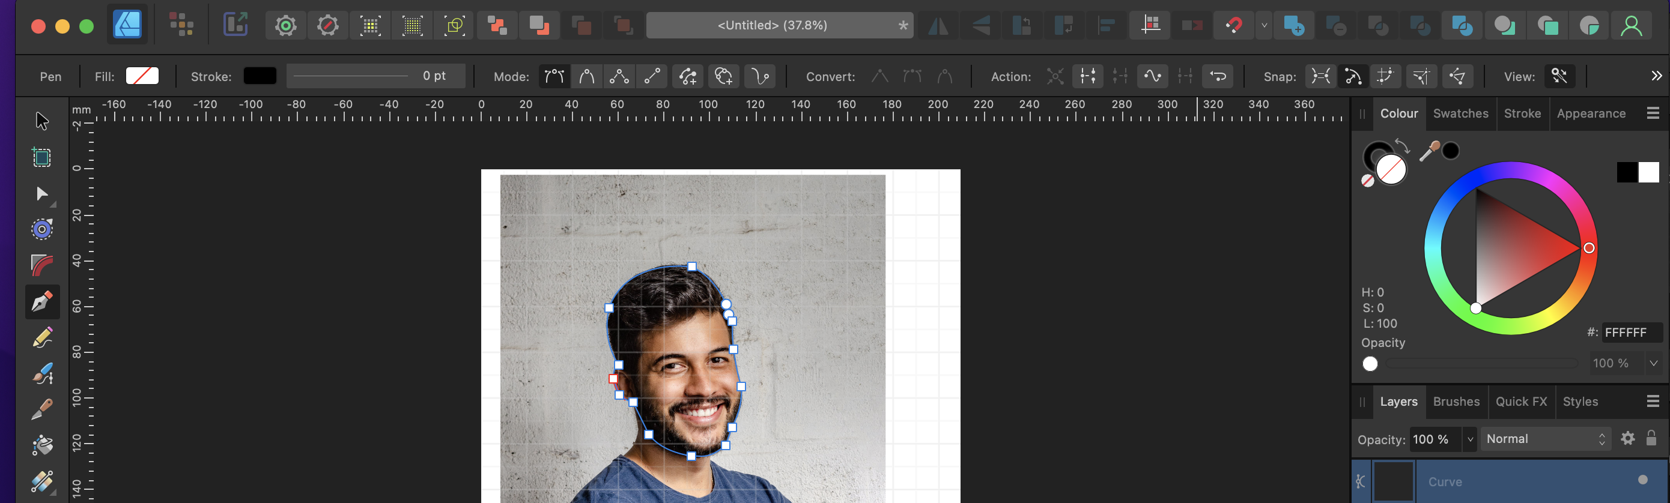Toggle Snap to geometry of selected curves
Image resolution: width=1670 pixels, height=503 pixels.
coord(1353,76)
